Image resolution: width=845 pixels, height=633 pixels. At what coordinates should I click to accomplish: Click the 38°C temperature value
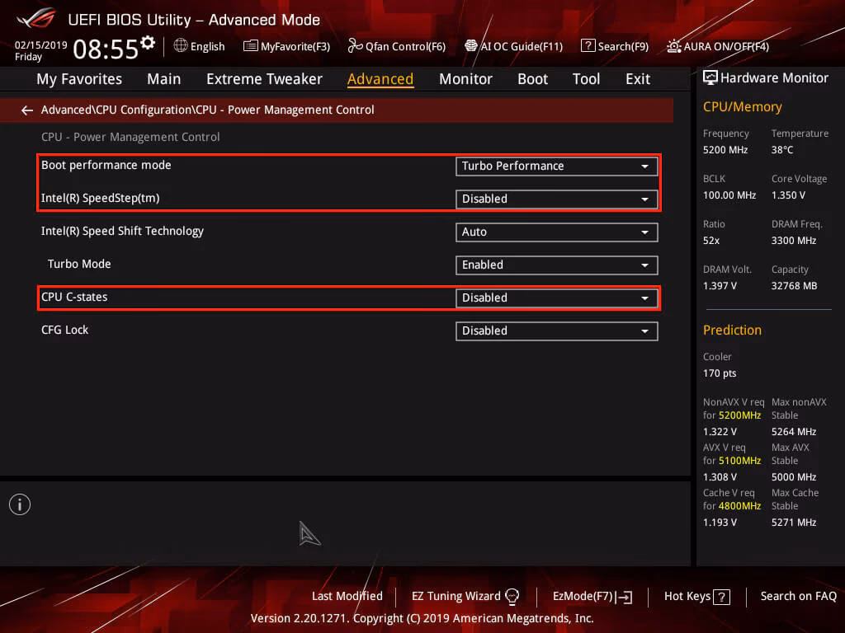click(x=782, y=150)
